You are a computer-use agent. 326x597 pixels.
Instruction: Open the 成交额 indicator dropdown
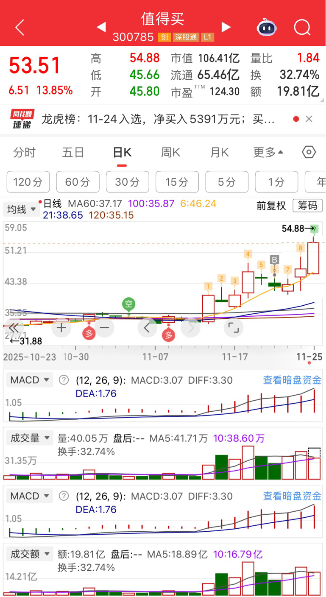tap(29, 553)
